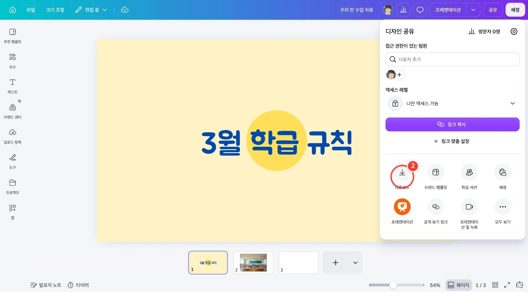The width and height of the screenshot is (528, 292).
Task: Open 발표자 노트
Action: pos(46,285)
